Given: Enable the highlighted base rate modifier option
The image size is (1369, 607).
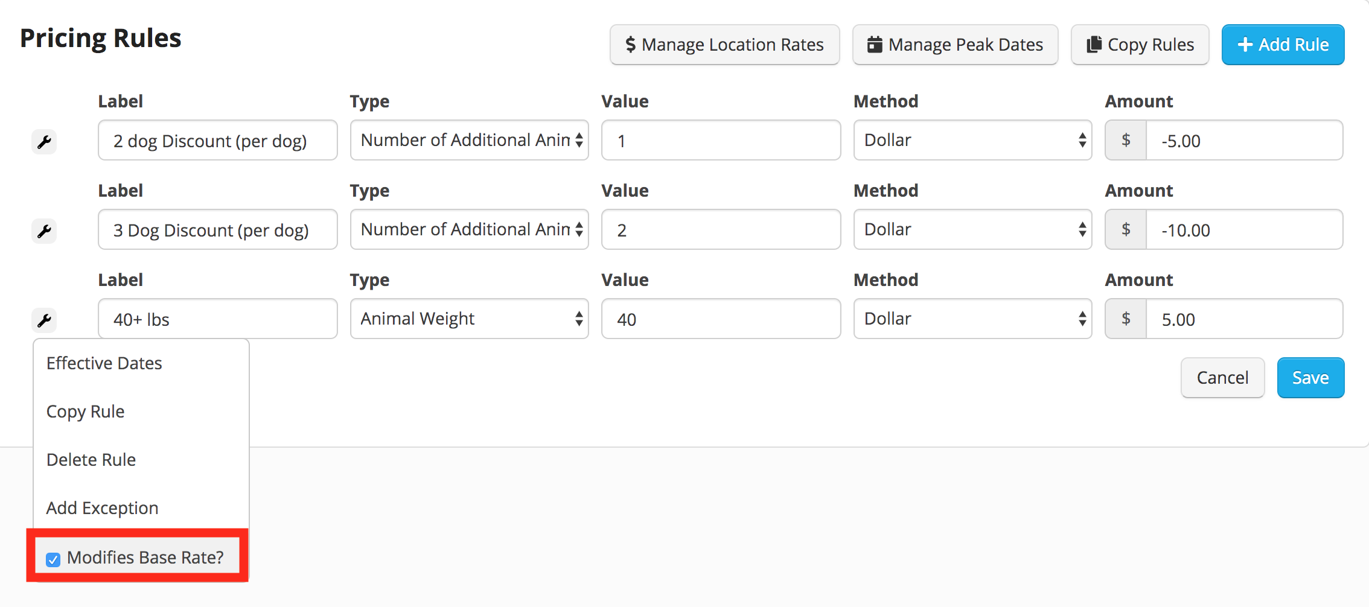Looking at the screenshot, I should click(x=53, y=559).
